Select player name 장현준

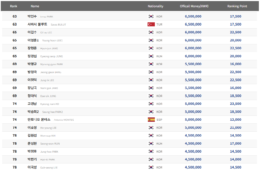coord(32,48)
